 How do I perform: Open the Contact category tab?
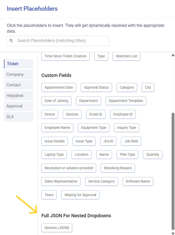[18, 85]
